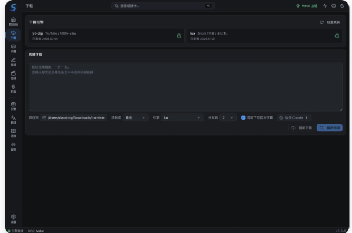352x233 pixels.
Task: Select the yt-dlp engine card
Action: 107,36
